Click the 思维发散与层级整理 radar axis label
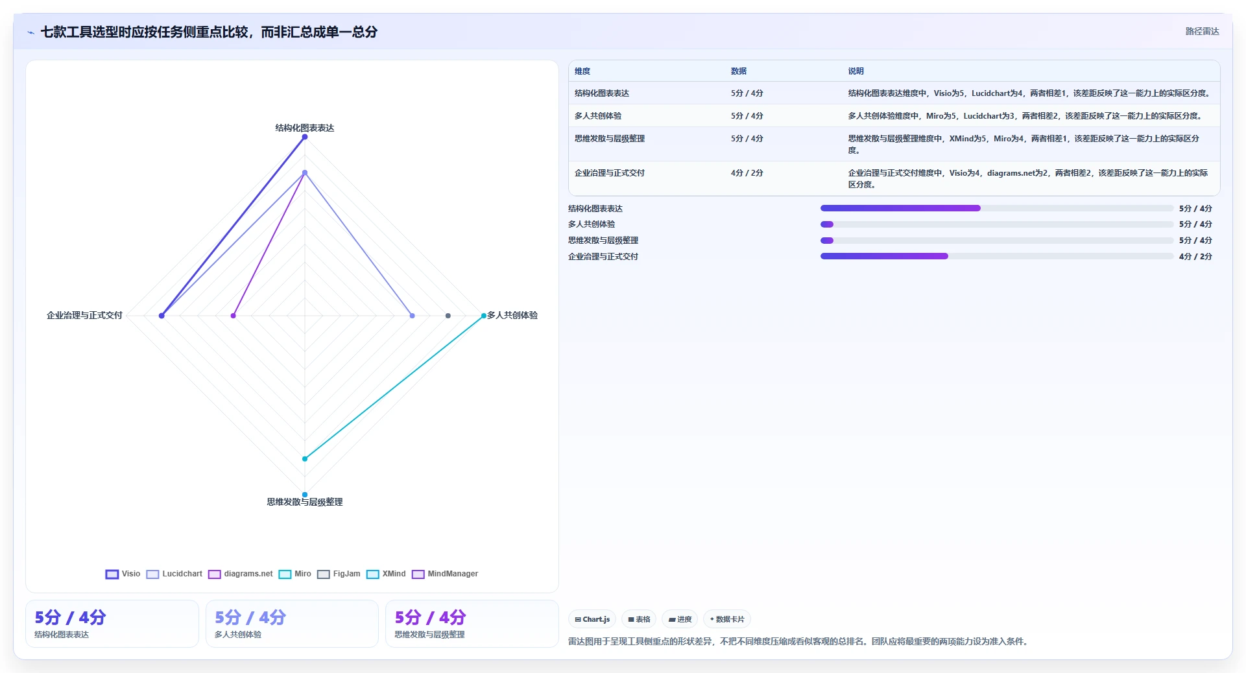Viewport: 1246px width, 673px height. pyautogui.click(x=305, y=502)
